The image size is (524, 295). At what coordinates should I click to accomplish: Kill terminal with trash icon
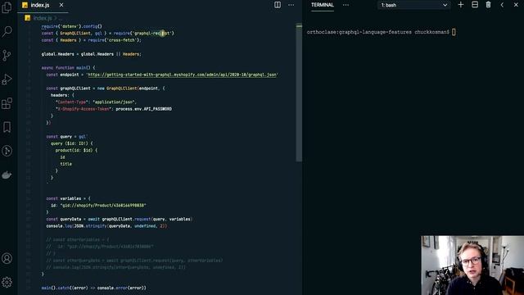(488, 5)
